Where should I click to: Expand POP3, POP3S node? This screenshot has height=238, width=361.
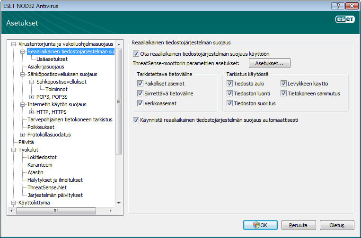point(32,97)
